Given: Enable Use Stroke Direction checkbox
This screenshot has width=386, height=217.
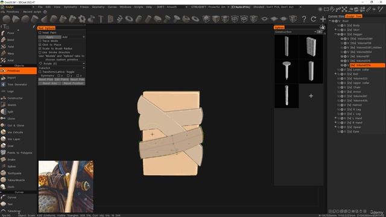Looking at the screenshot, I should pyautogui.click(x=40, y=52).
